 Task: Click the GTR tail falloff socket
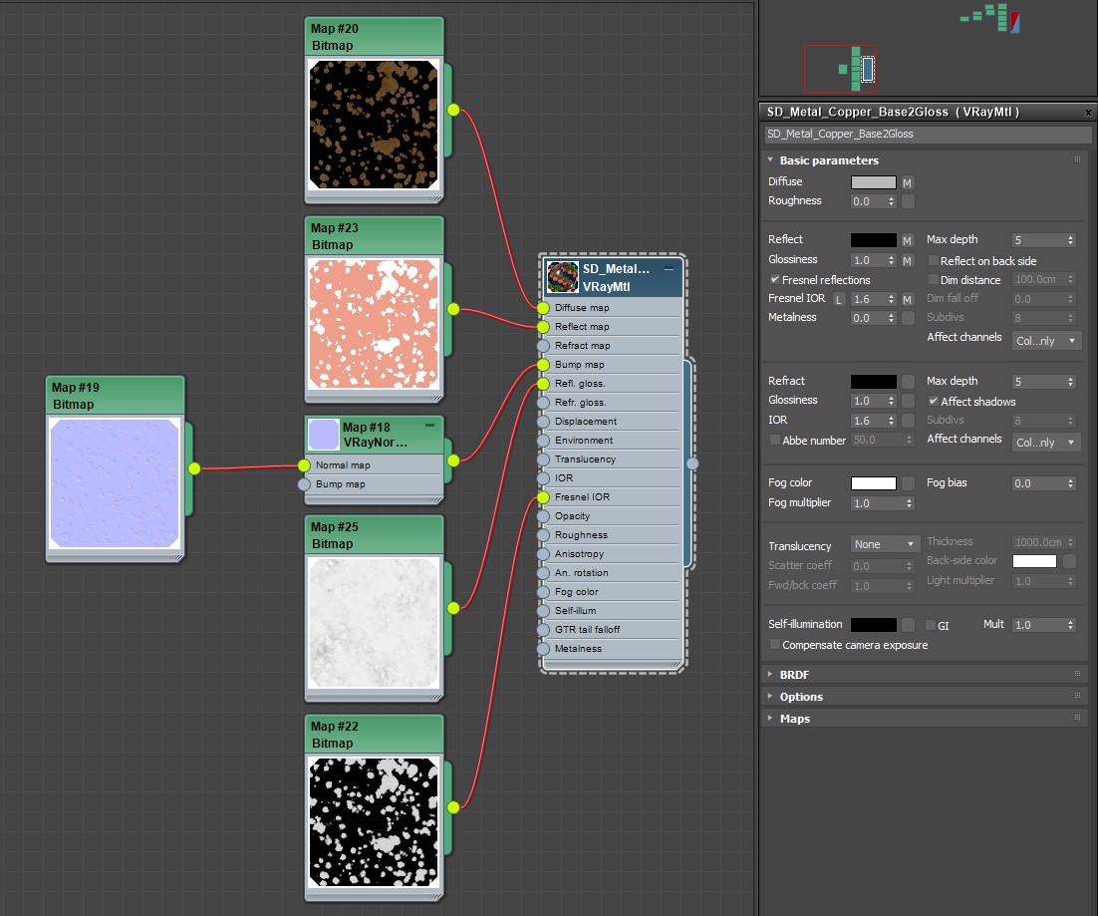click(543, 630)
